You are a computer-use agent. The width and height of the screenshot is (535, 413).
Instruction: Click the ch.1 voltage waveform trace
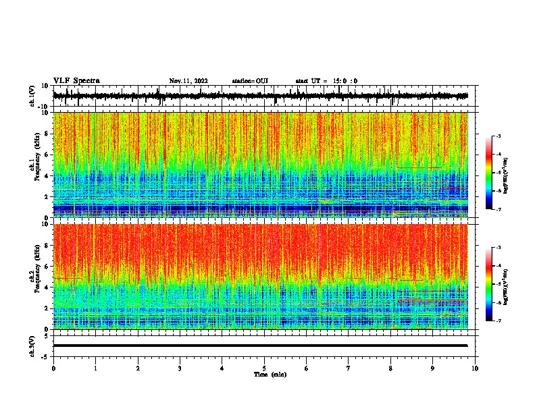[x=260, y=96]
